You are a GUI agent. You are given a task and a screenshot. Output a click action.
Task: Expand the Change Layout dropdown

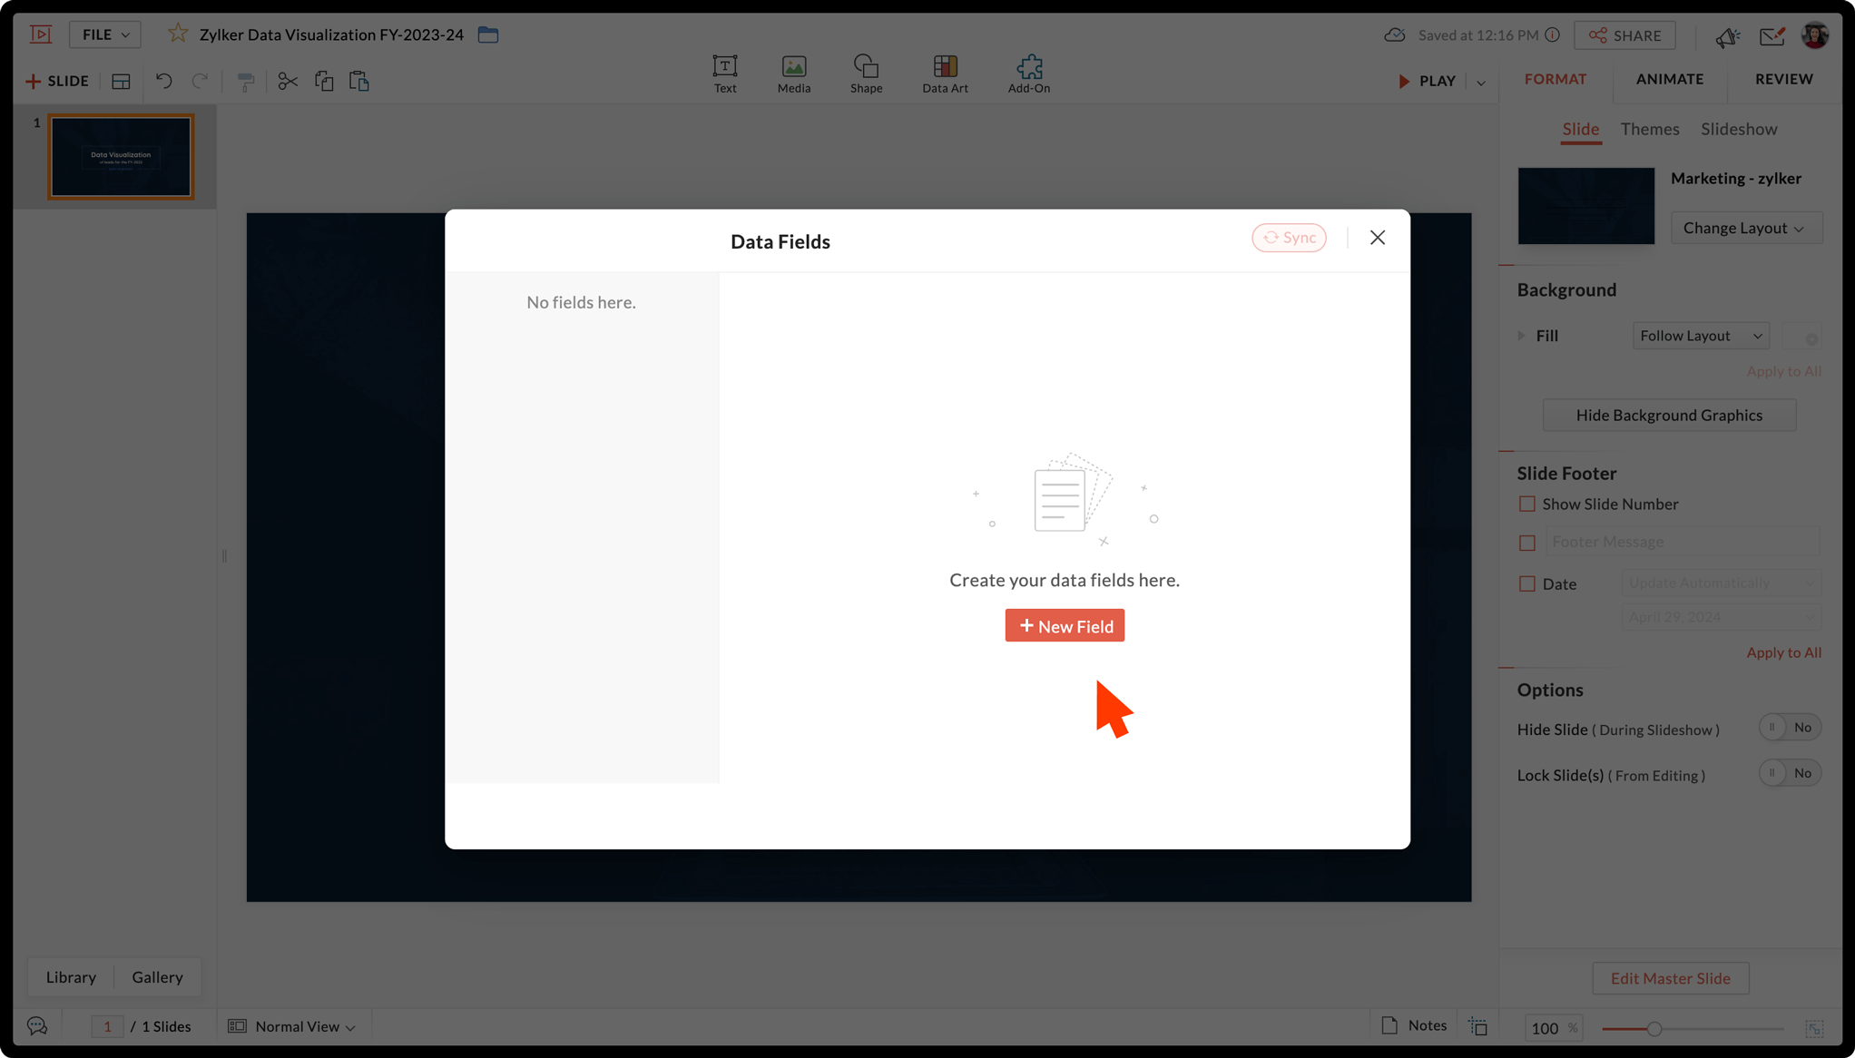1744,228
